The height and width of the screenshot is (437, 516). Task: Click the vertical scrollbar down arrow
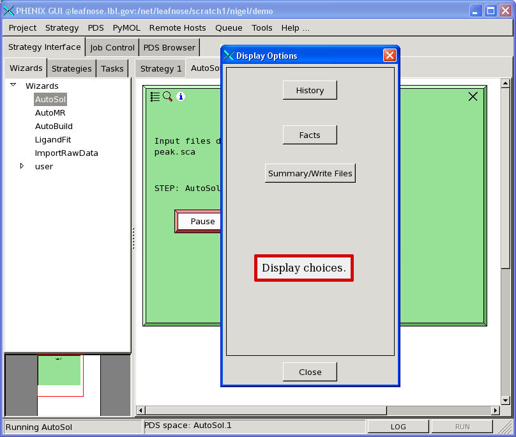pos(506,400)
